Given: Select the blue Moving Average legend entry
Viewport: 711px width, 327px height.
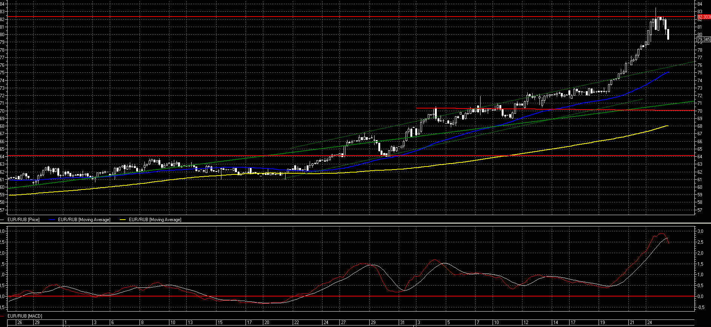Looking at the screenshot, I should click(84, 220).
